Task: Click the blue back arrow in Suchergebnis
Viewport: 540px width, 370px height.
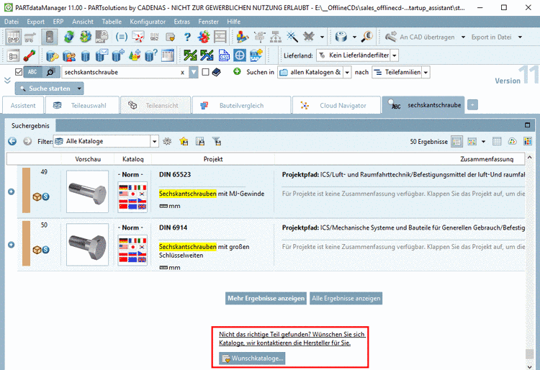Action: [12, 141]
